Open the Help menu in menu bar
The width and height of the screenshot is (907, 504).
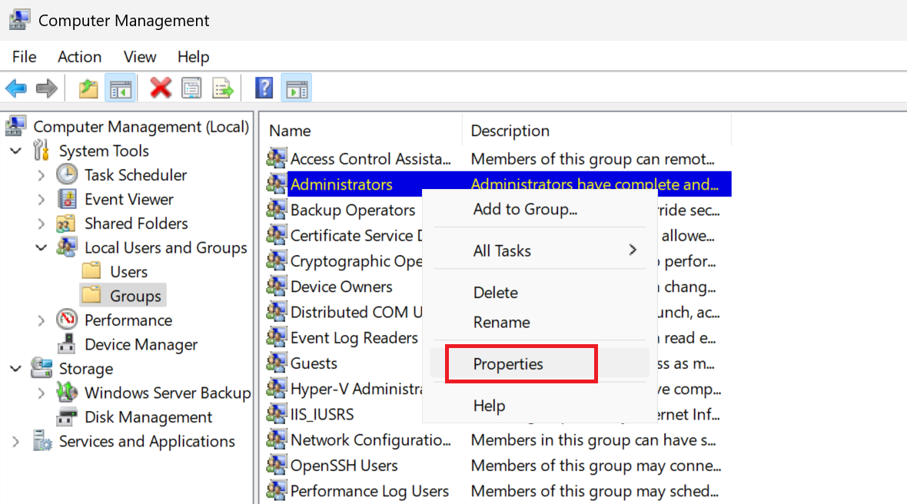click(x=193, y=57)
